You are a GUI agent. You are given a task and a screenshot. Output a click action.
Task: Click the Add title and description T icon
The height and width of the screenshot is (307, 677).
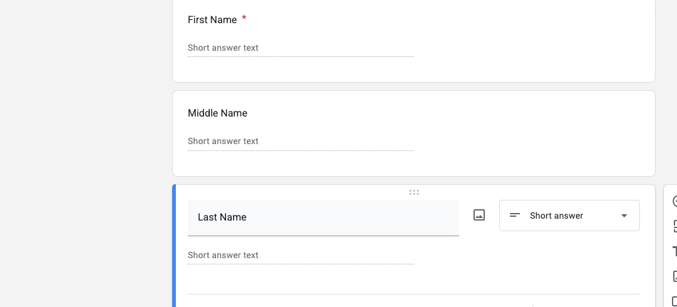click(x=674, y=251)
